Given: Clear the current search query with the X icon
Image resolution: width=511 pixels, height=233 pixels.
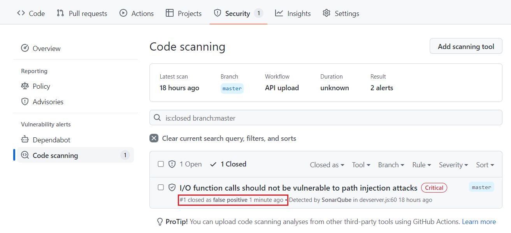Looking at the screenshot, I should [x=154, y=138].
